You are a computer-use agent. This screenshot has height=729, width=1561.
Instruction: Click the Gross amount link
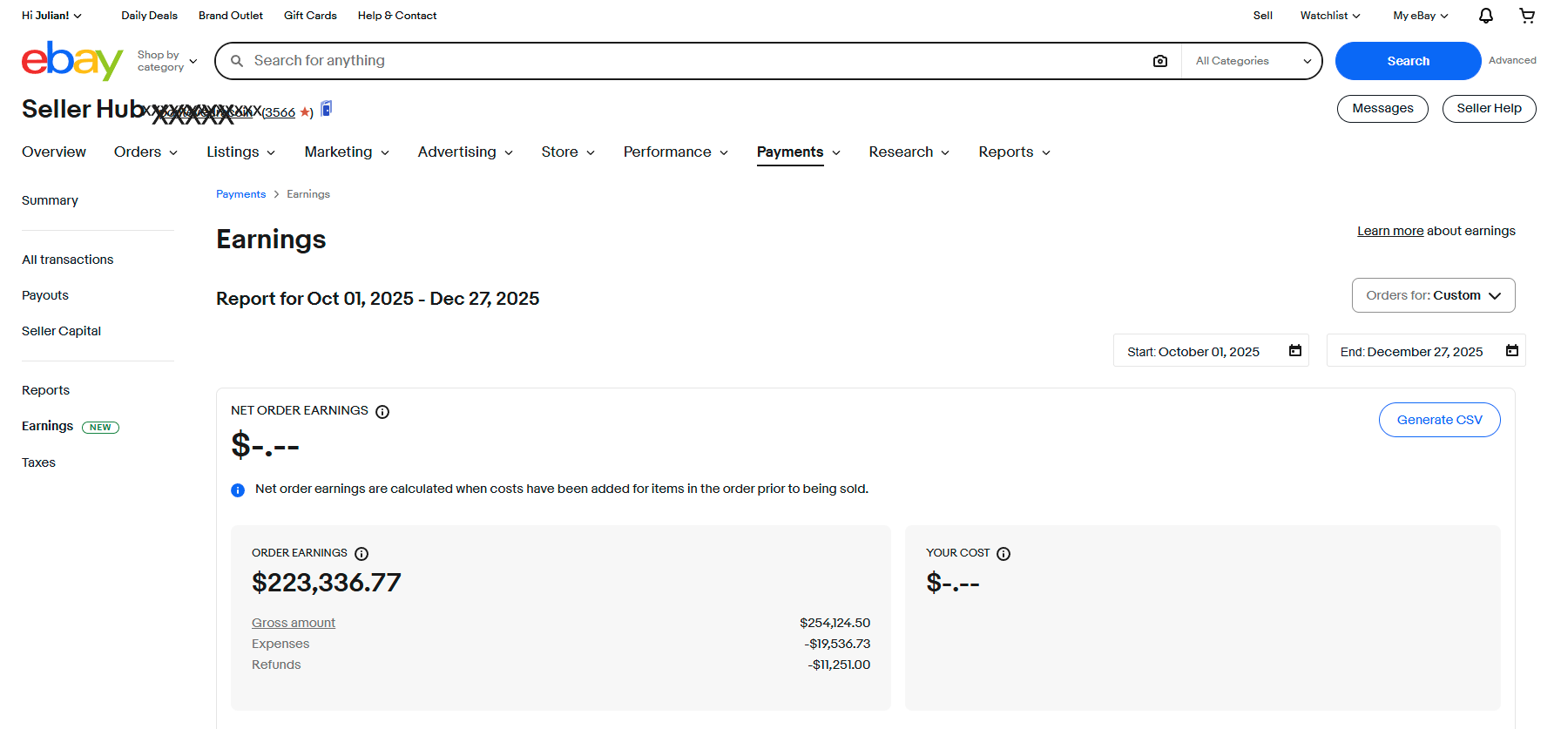[294, 623]
